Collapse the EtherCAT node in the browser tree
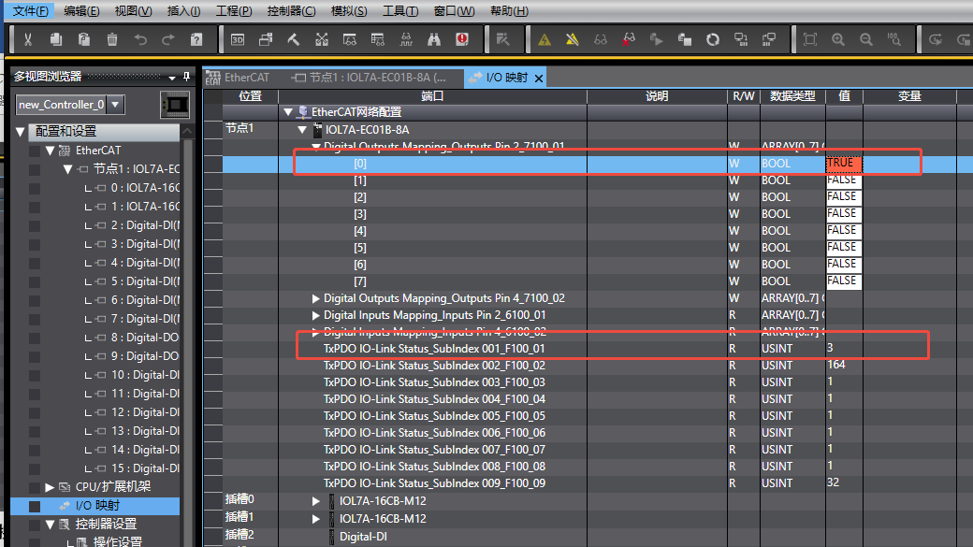The width and height of the screenshot is (973, 547). click(x=50, y=151)
